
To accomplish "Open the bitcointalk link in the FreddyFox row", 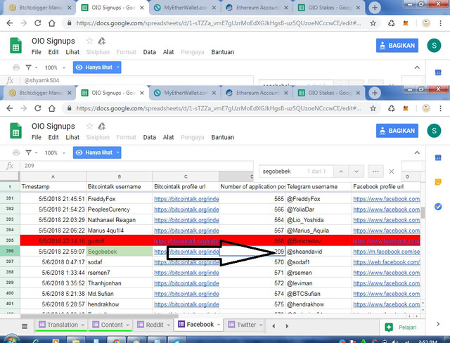I will tap(186, 199).
